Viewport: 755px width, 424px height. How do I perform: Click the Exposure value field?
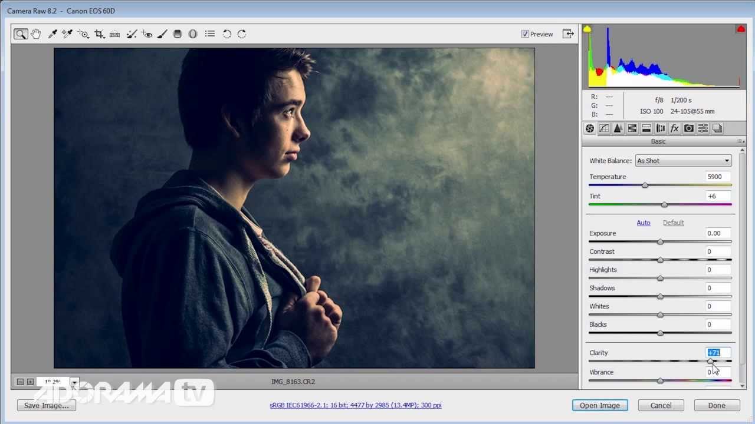pyautogui.click(x=718, y=233)
